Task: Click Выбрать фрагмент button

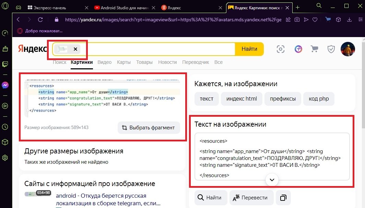Action: pyautogui.click(x=149, y=128)
